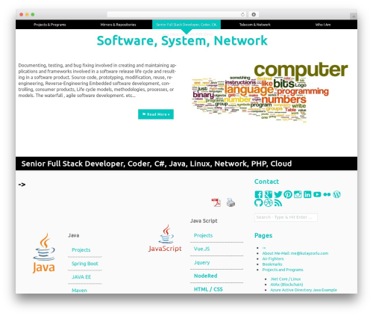This screenshot has height=316, width=373.
Task: Open the Google Plus social icon
Action: tap(269, 194)
